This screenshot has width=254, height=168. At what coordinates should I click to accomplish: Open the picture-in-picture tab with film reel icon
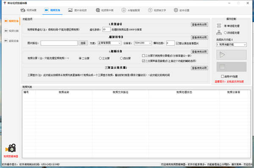[105, 10]
